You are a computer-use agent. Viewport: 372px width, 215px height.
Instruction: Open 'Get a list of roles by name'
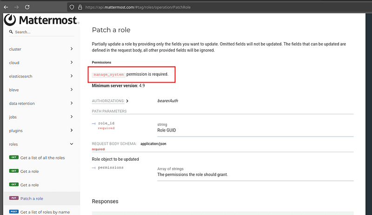click(x=45, y=212)
